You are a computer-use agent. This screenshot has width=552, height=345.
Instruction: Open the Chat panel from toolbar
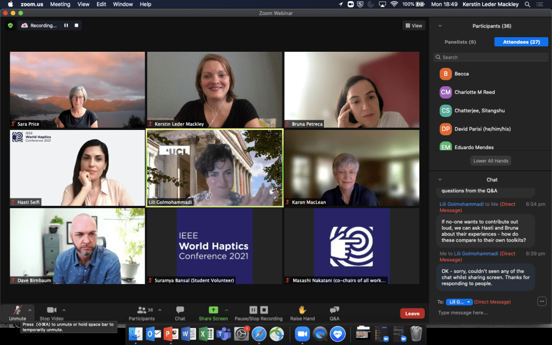[180, 310]
